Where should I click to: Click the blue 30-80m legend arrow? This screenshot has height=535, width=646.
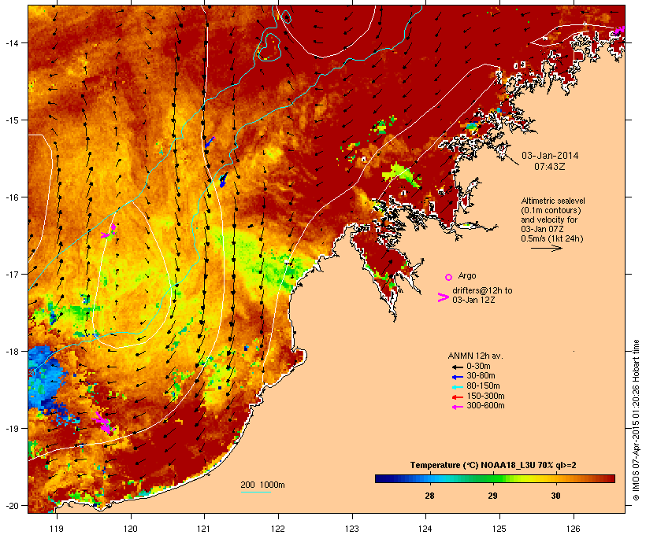pyautogui.click(x=458, y=377)
